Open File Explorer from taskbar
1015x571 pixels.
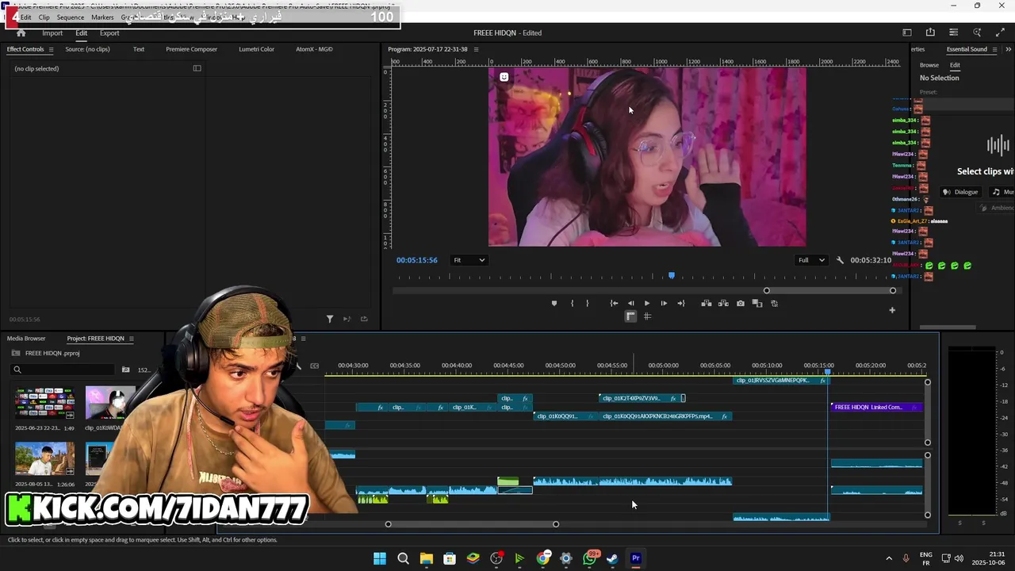point(426,558)
